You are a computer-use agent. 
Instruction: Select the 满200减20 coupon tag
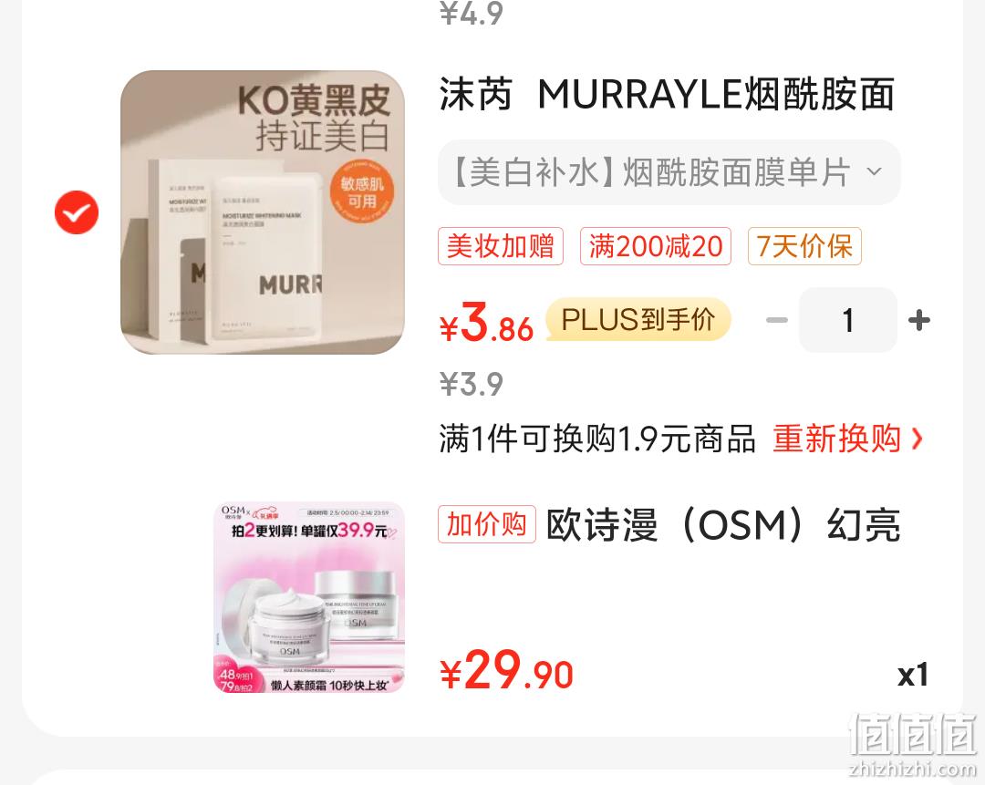click(655, 245)
